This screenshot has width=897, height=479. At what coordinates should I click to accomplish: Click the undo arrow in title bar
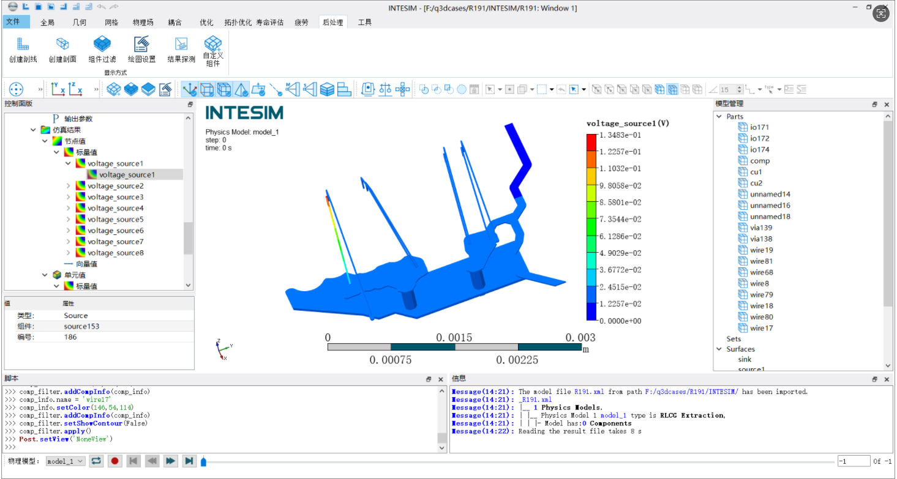point(100,7)
